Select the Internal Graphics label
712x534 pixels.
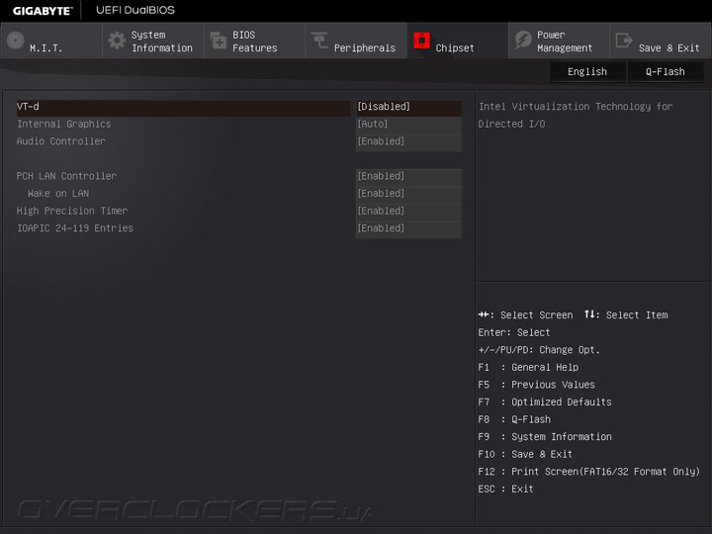[64, 124]
